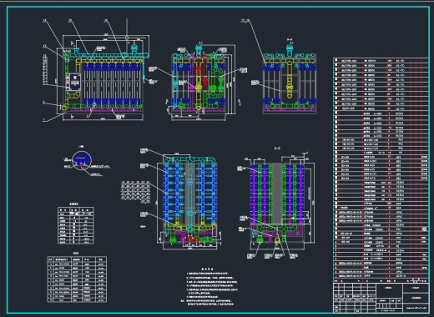
Task: Click the blue circular detail view
Action: (82, 160)
